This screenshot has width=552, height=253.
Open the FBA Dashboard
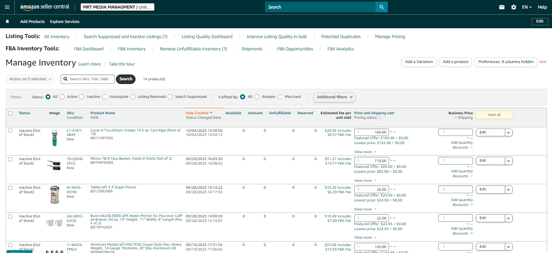[x=88, y=49]
